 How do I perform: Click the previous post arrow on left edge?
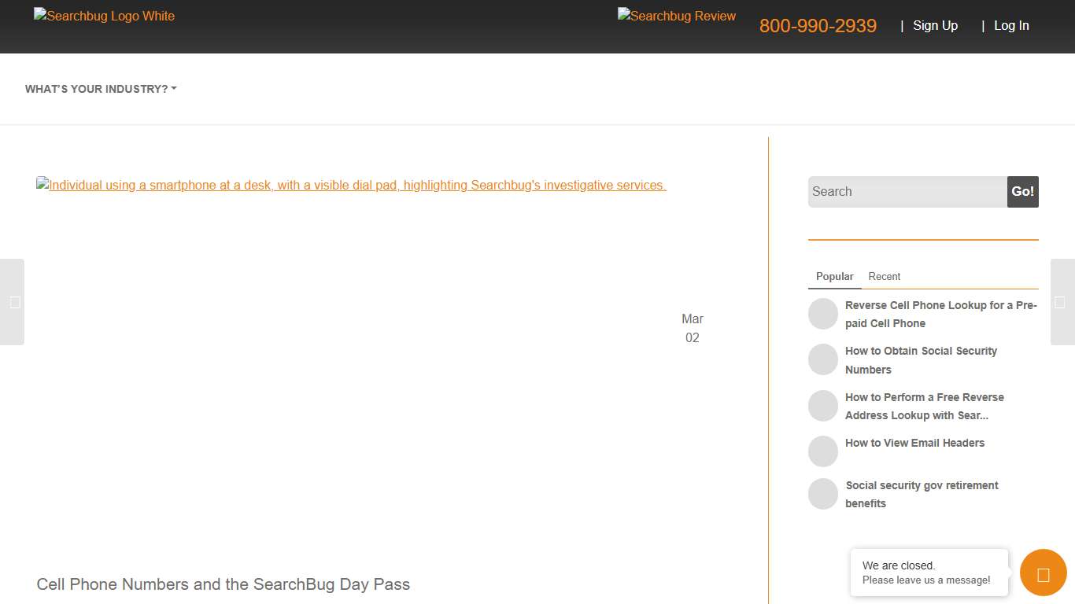click(x=13, y=302)
